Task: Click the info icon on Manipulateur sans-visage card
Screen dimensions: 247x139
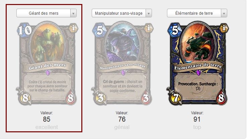Action: coord(149,28)
